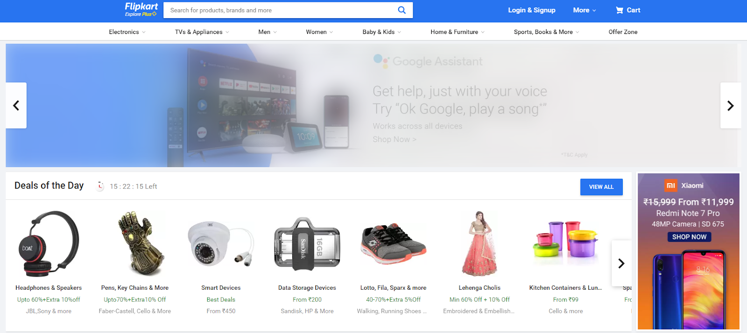Click Pens, Key Chains & More title
This screenshot has width=747, height=333.
coord(135,288)
